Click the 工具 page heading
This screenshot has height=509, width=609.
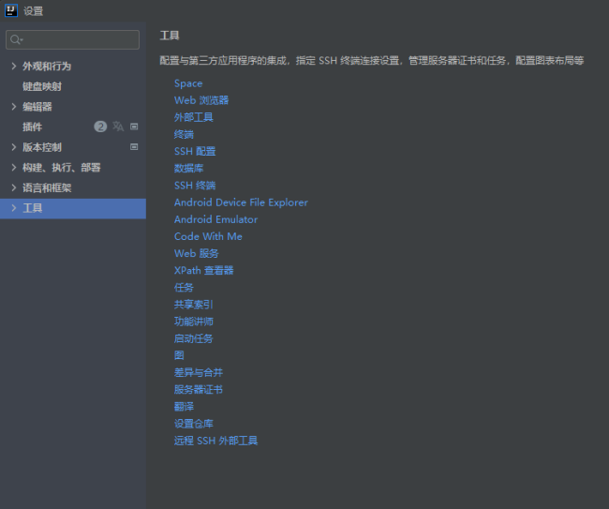[x=170, y=36]
